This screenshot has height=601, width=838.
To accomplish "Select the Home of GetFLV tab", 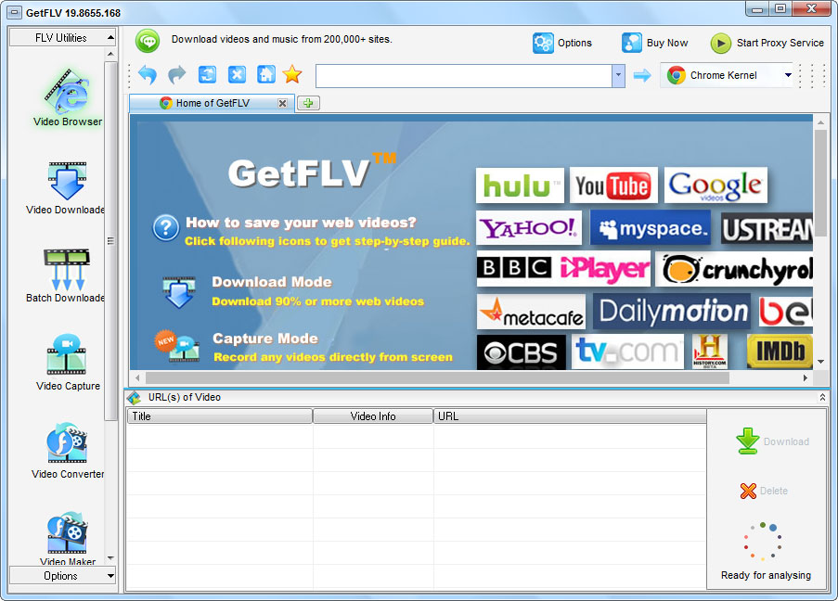I will pyautogui.click(x=212, y=103).
